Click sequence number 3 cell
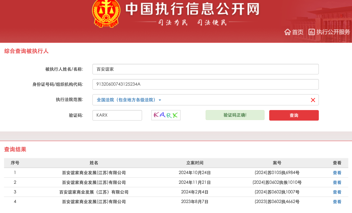The height and width of the screenshot is (213, 352). (15, 192)
